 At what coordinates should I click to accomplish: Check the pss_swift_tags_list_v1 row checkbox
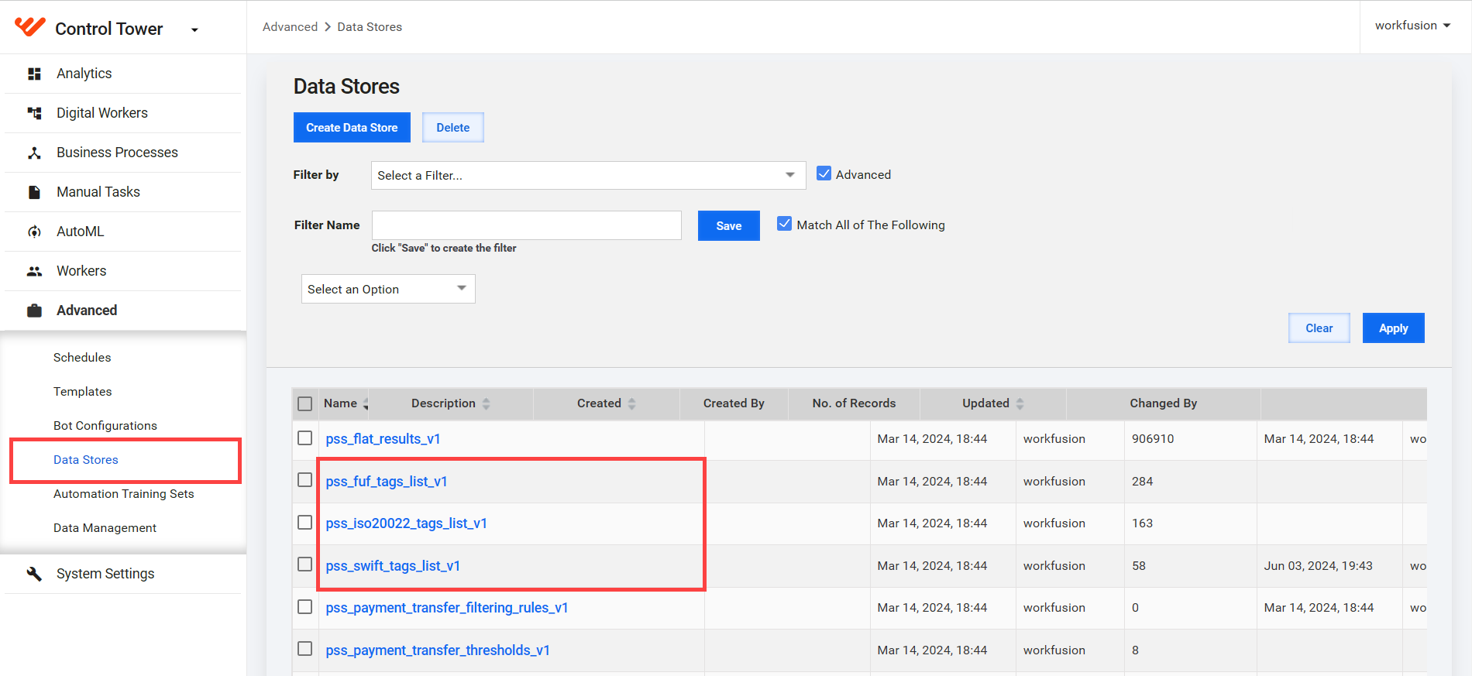[x=305, y=565]
